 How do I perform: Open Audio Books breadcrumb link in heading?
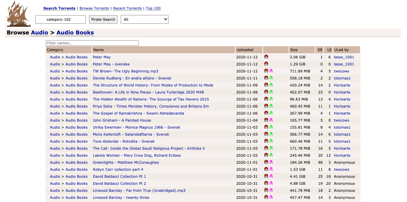click(75, 33)
